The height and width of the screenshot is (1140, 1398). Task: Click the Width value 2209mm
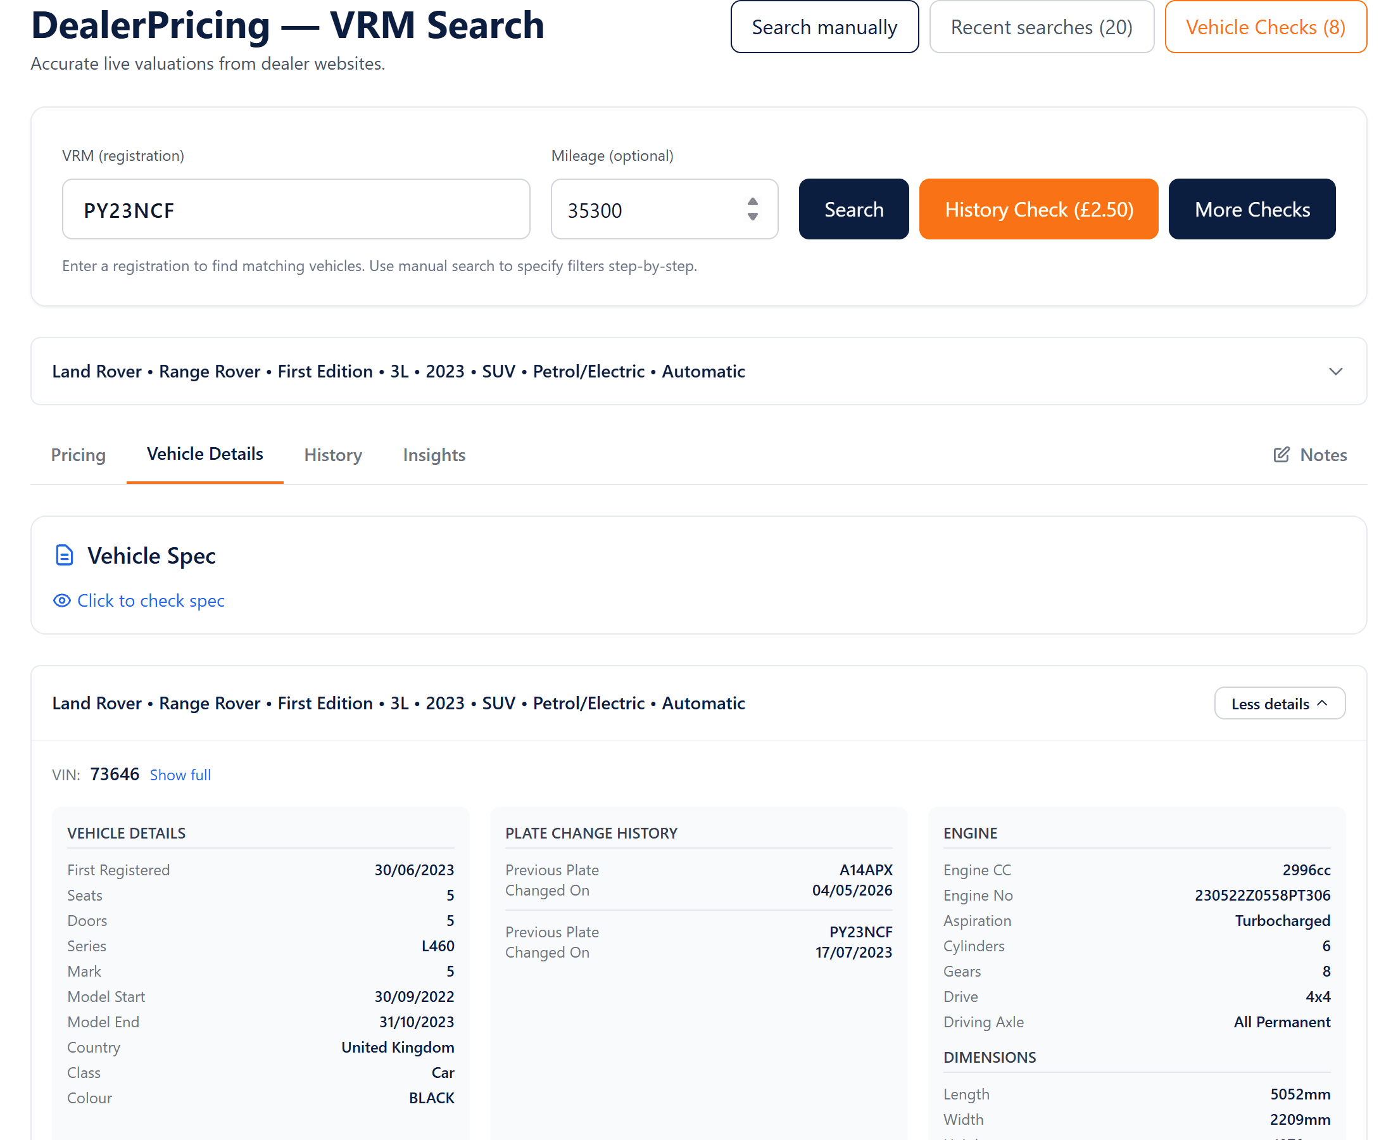point(1300,1120)
